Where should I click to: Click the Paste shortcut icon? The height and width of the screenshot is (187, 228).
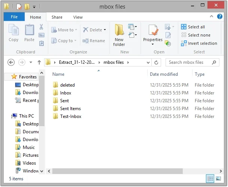41,43
